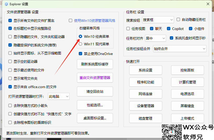This screenshot has width=214, height=140.
Task: Check 创建快捷方式时不加“快捷方式”文字
Action: [10, 114]
